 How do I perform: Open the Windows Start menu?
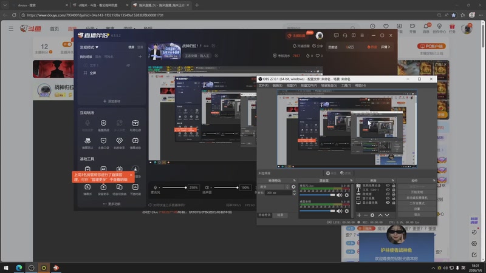pyautogui.click(x=6, y=268)
